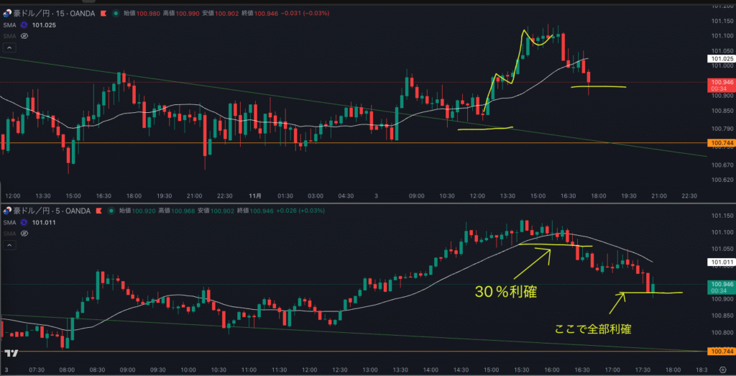Viewport: 736px width, 376px height.
Task: Select the dimmed SMA label on the 5-minute chart
Action: [x=9, y=234]
